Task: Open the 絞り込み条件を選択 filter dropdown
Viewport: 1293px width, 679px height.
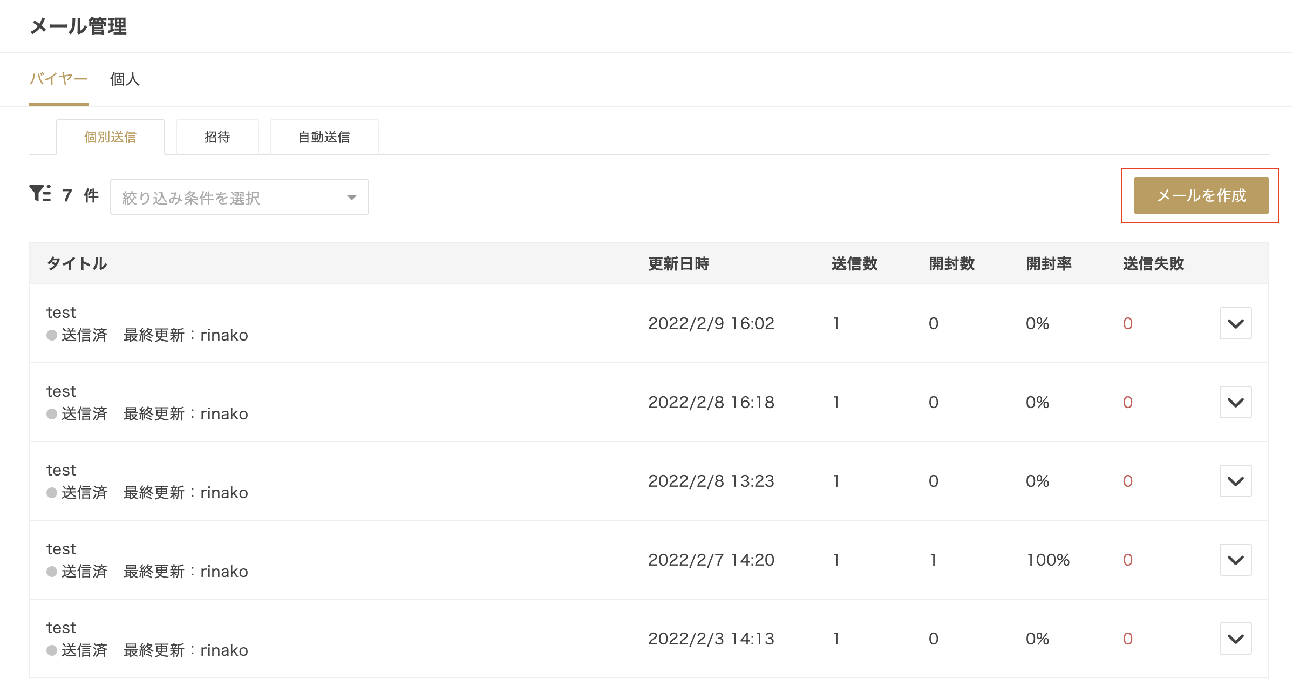Action: pos(239,198)
